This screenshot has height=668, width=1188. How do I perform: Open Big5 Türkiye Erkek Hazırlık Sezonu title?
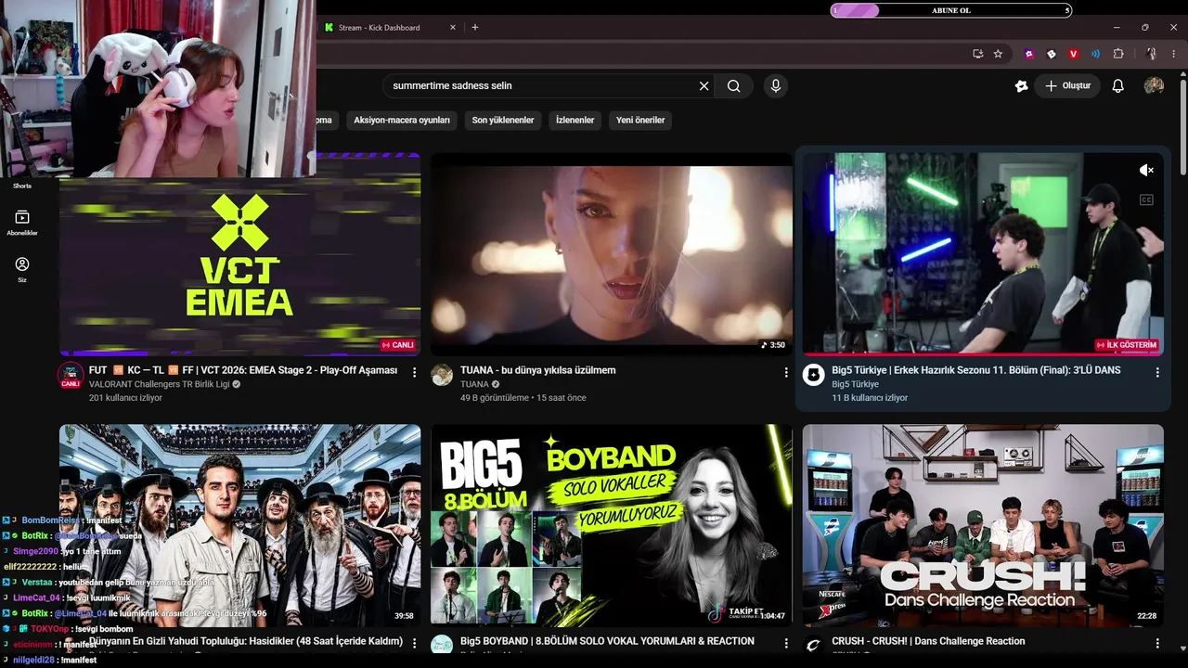click(x=976, y=370)
